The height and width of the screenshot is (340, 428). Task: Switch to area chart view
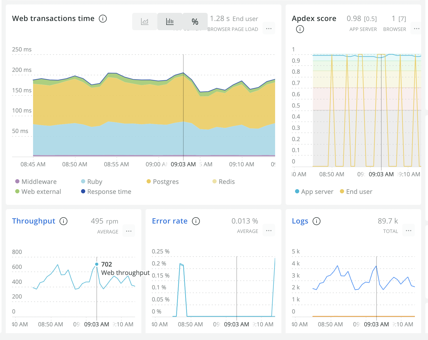(145, 22)
